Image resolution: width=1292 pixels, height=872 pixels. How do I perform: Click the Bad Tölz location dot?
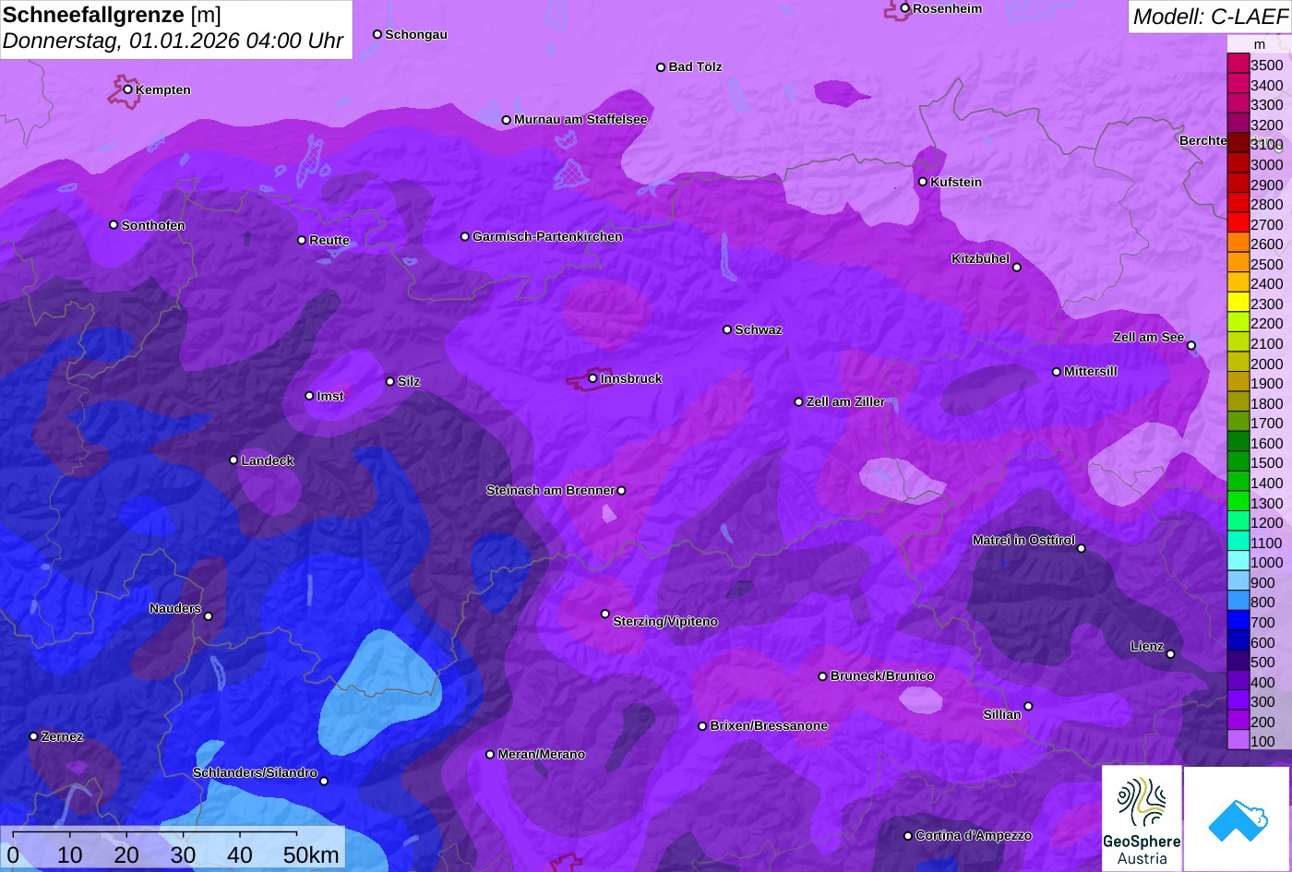[661, 67]
